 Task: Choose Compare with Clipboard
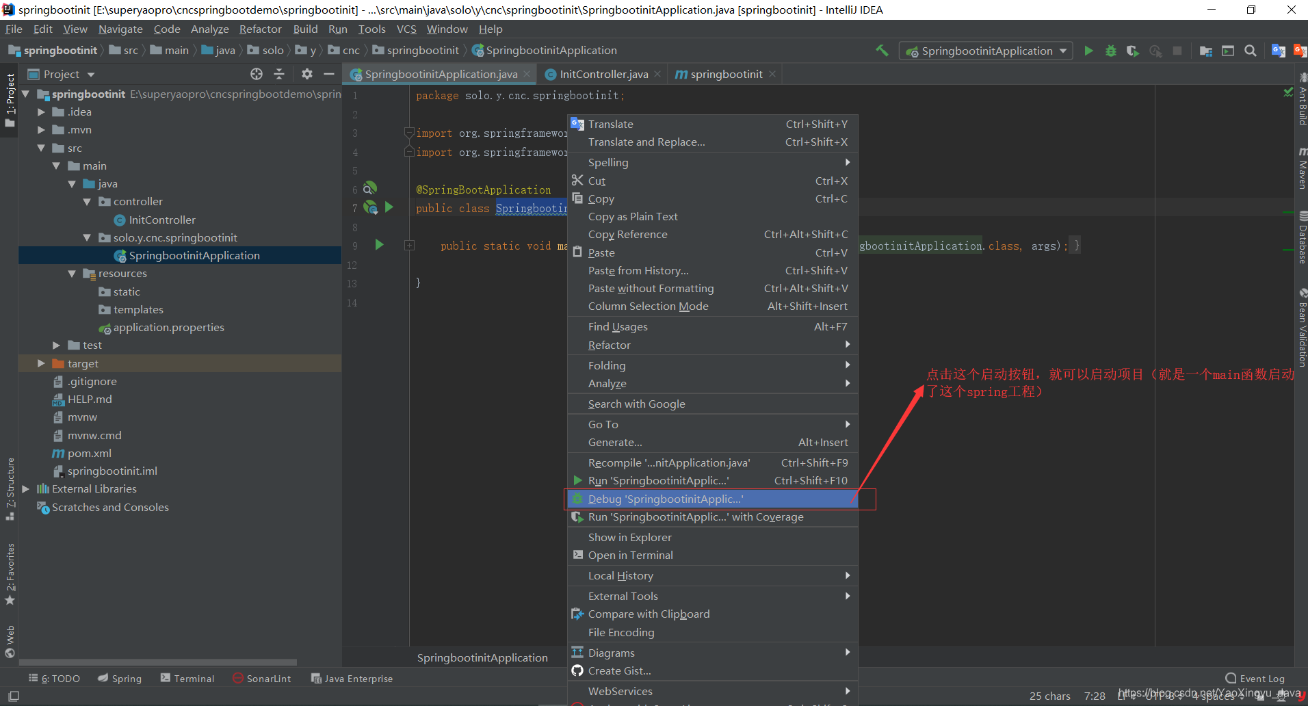point(713,614)
